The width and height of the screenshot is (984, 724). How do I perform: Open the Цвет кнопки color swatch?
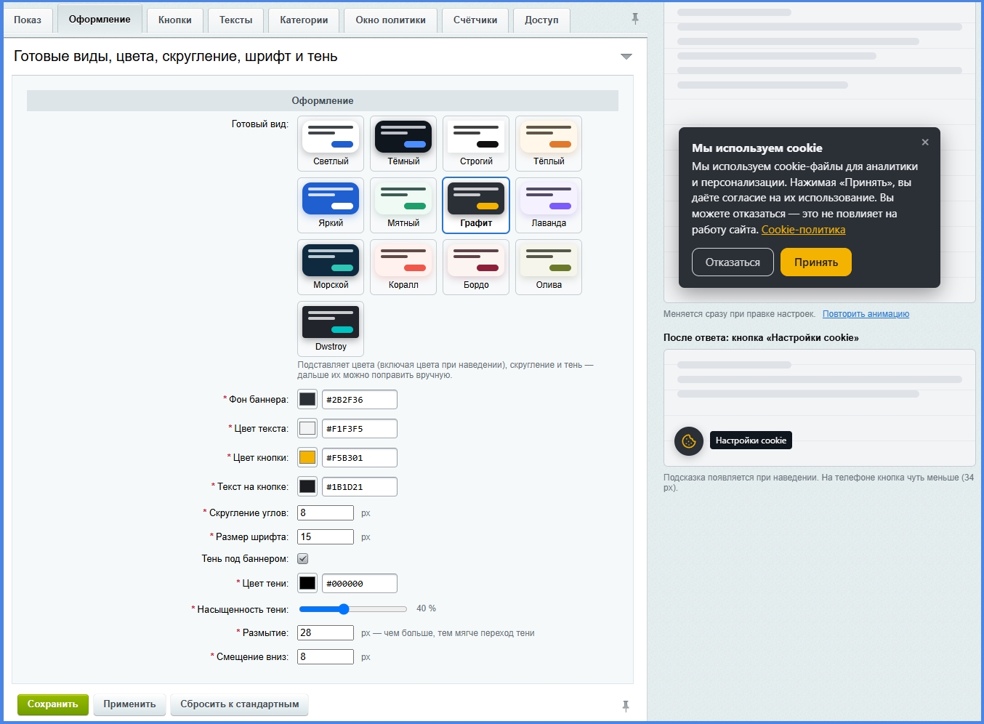point(307,457)
